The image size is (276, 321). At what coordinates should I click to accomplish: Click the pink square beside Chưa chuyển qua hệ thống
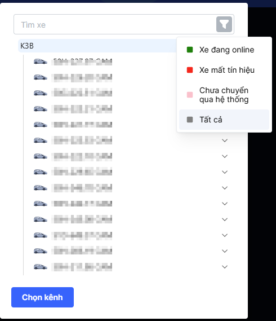[x=190, y=95]
